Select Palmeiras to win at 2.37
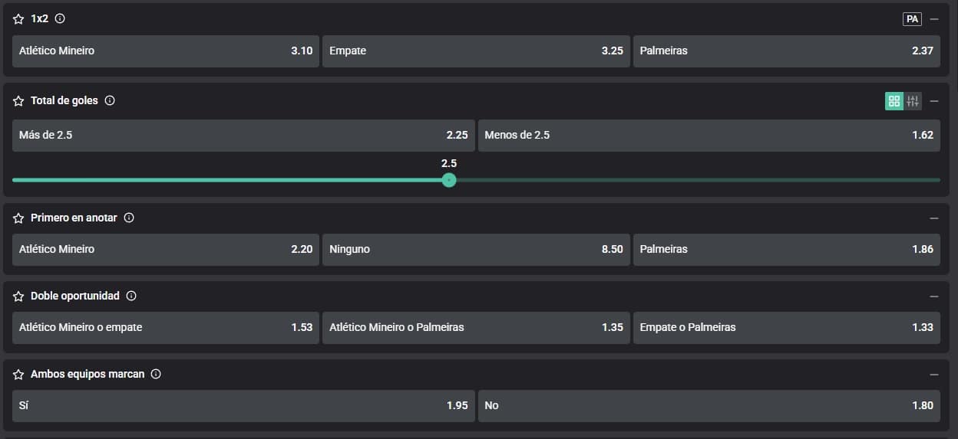The image size is (958, 439). (x=786, y=51)
